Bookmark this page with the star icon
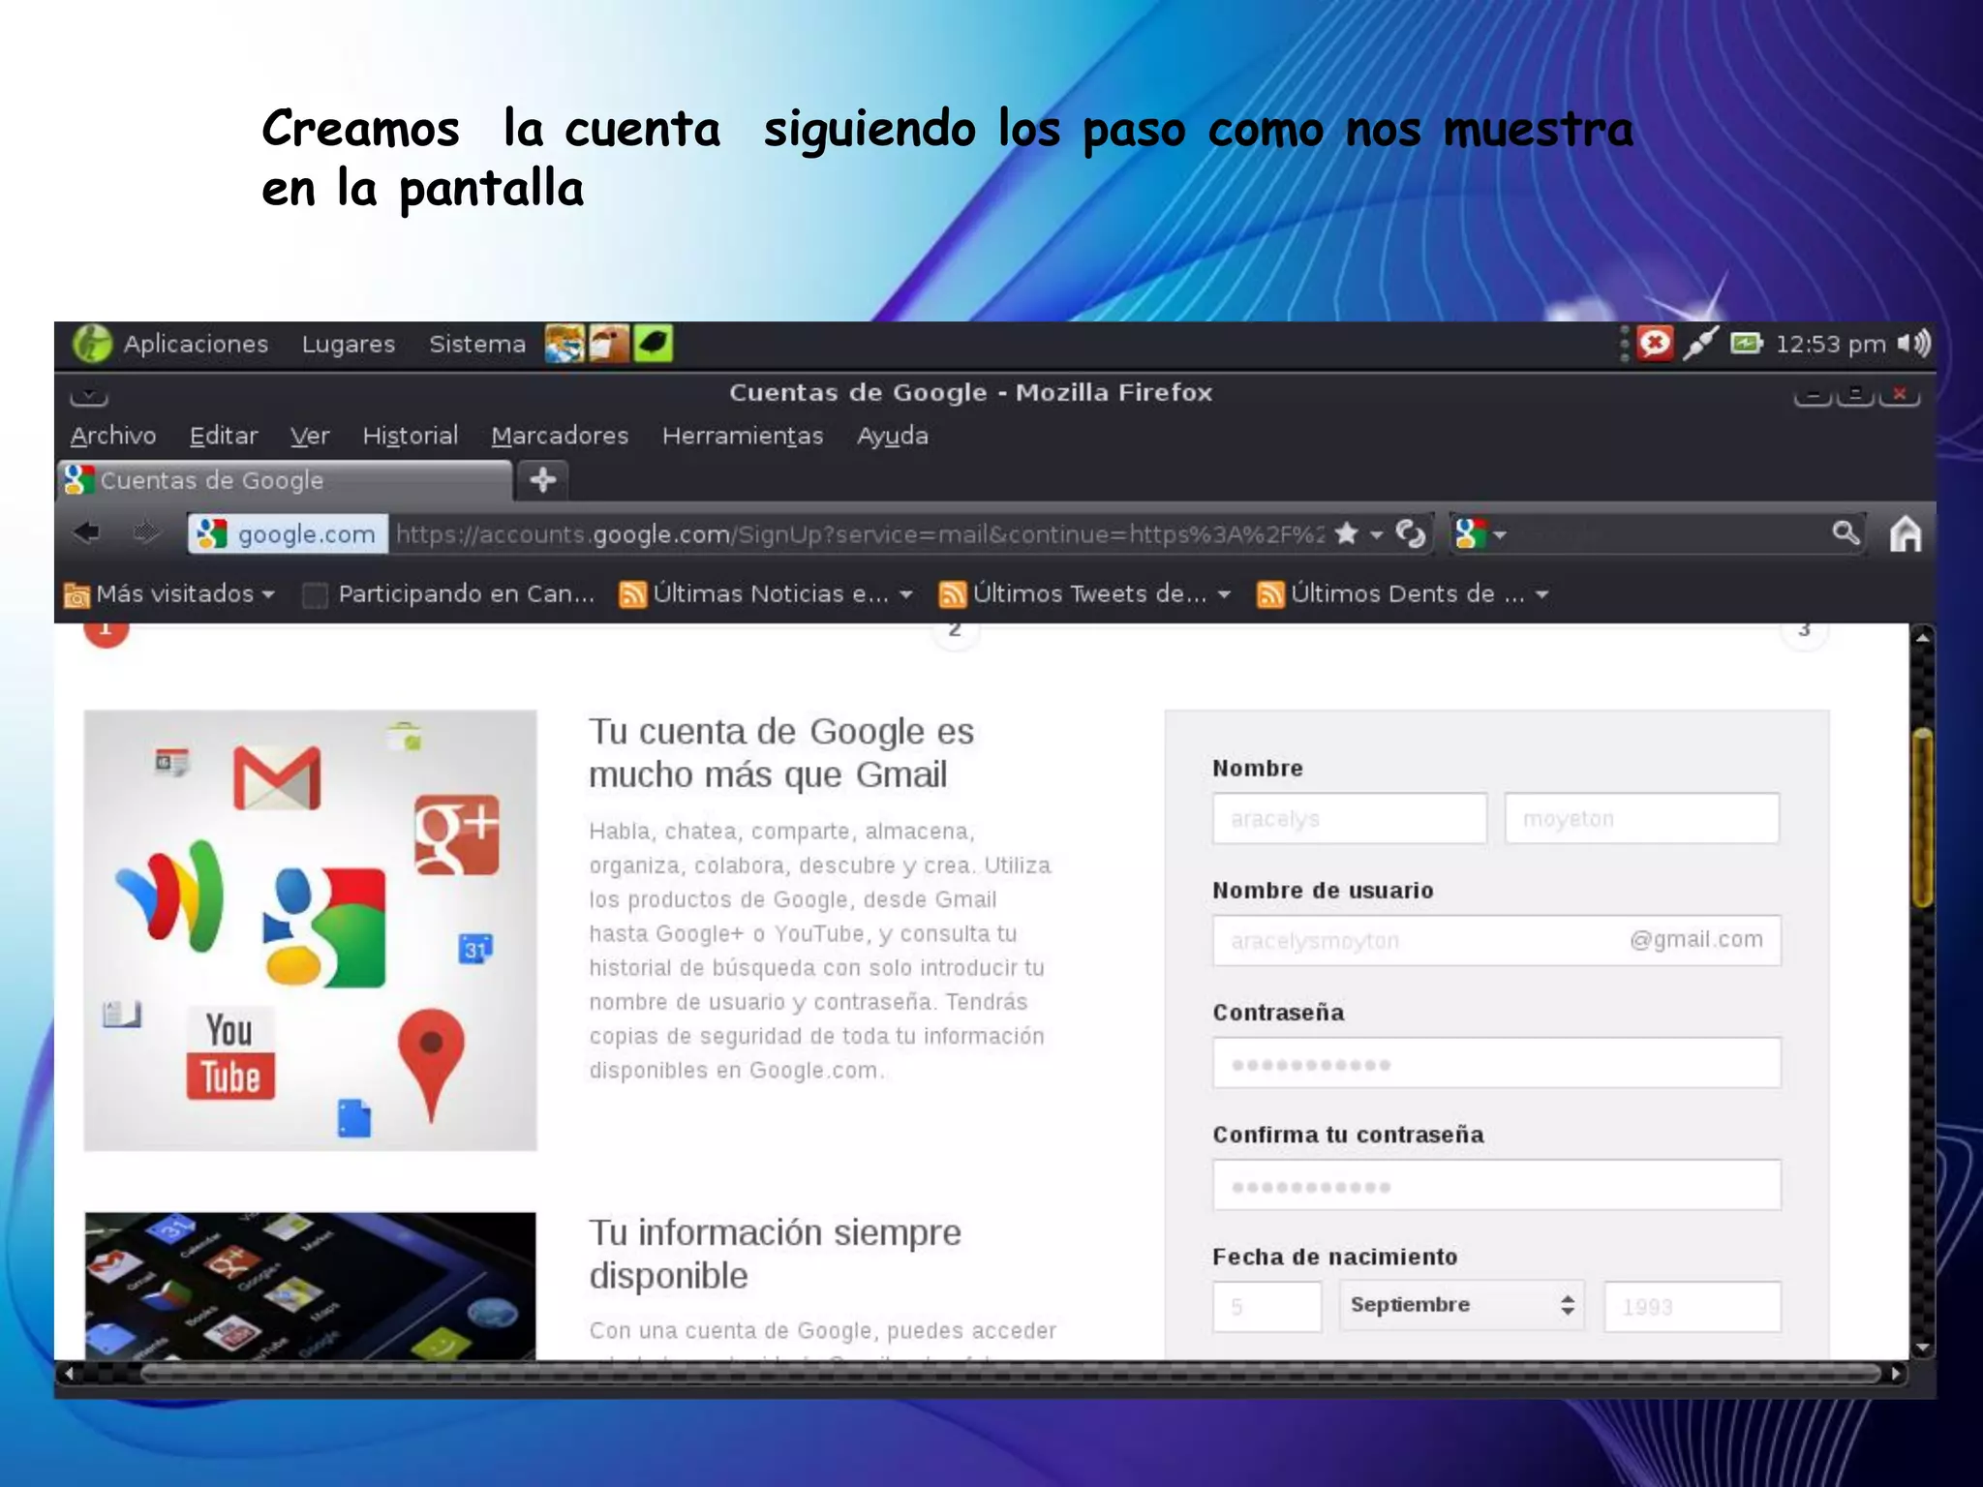This screenshot has width=1983, height=1487. tap(1346, 533)
